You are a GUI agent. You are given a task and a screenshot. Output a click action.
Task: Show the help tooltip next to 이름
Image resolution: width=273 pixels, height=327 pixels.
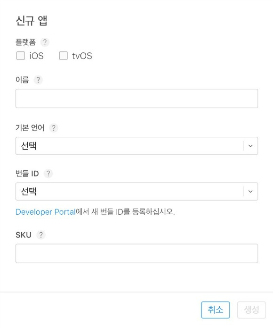38,80
